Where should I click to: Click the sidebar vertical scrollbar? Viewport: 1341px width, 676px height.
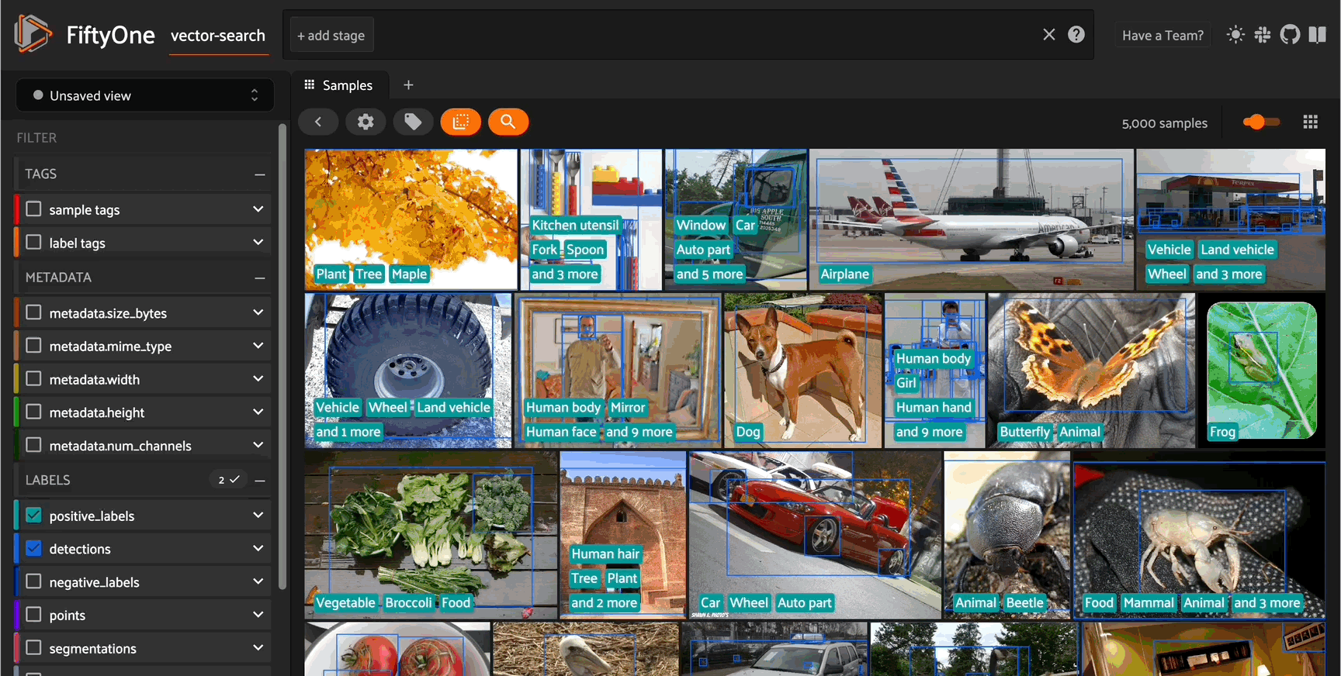282,357
